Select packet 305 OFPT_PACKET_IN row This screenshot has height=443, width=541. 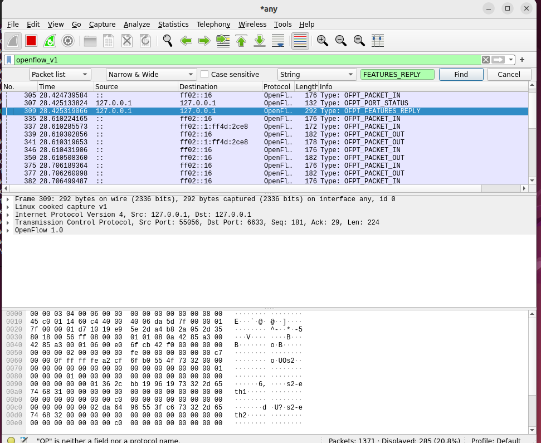265,95
